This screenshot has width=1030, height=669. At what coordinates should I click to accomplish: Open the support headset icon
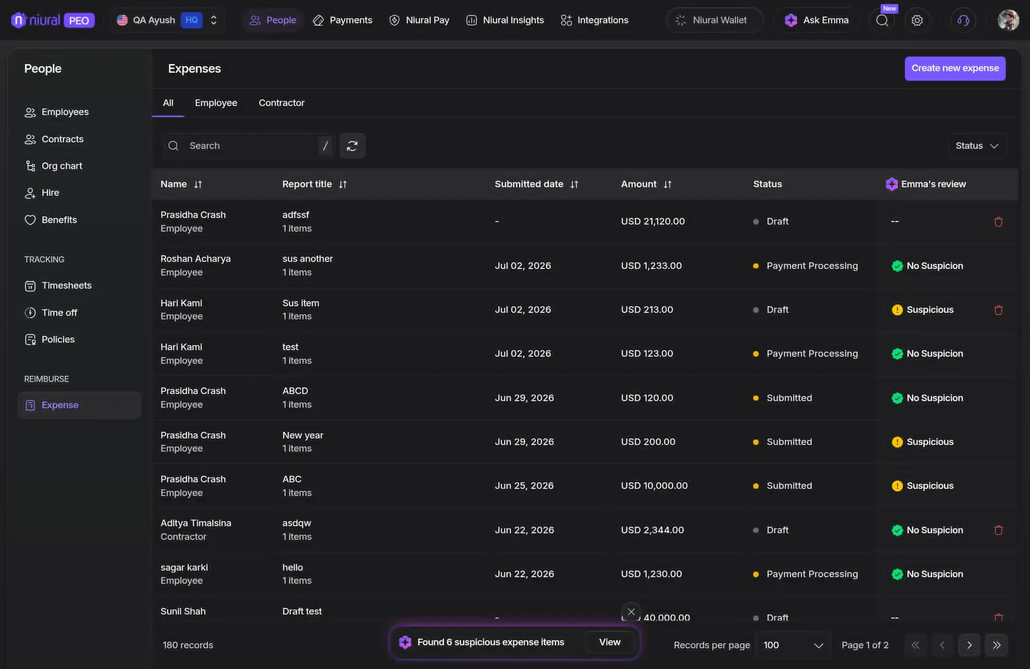[964, 20]
